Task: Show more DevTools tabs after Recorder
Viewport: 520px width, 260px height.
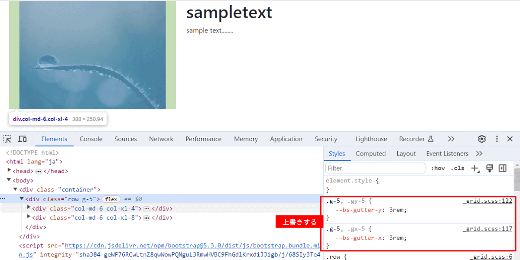Action: pyautogui.click(x=451, y=139)
